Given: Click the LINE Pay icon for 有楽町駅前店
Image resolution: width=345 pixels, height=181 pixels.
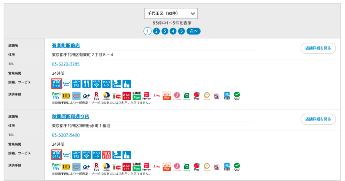Looking at the screenshot, I should pos(136,96).
